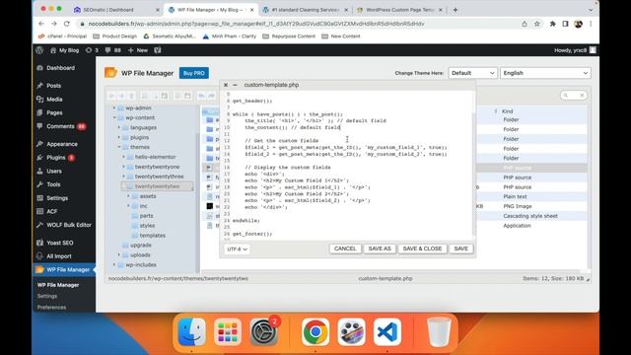Open the English language dropdown

click(x=545, y=73)
